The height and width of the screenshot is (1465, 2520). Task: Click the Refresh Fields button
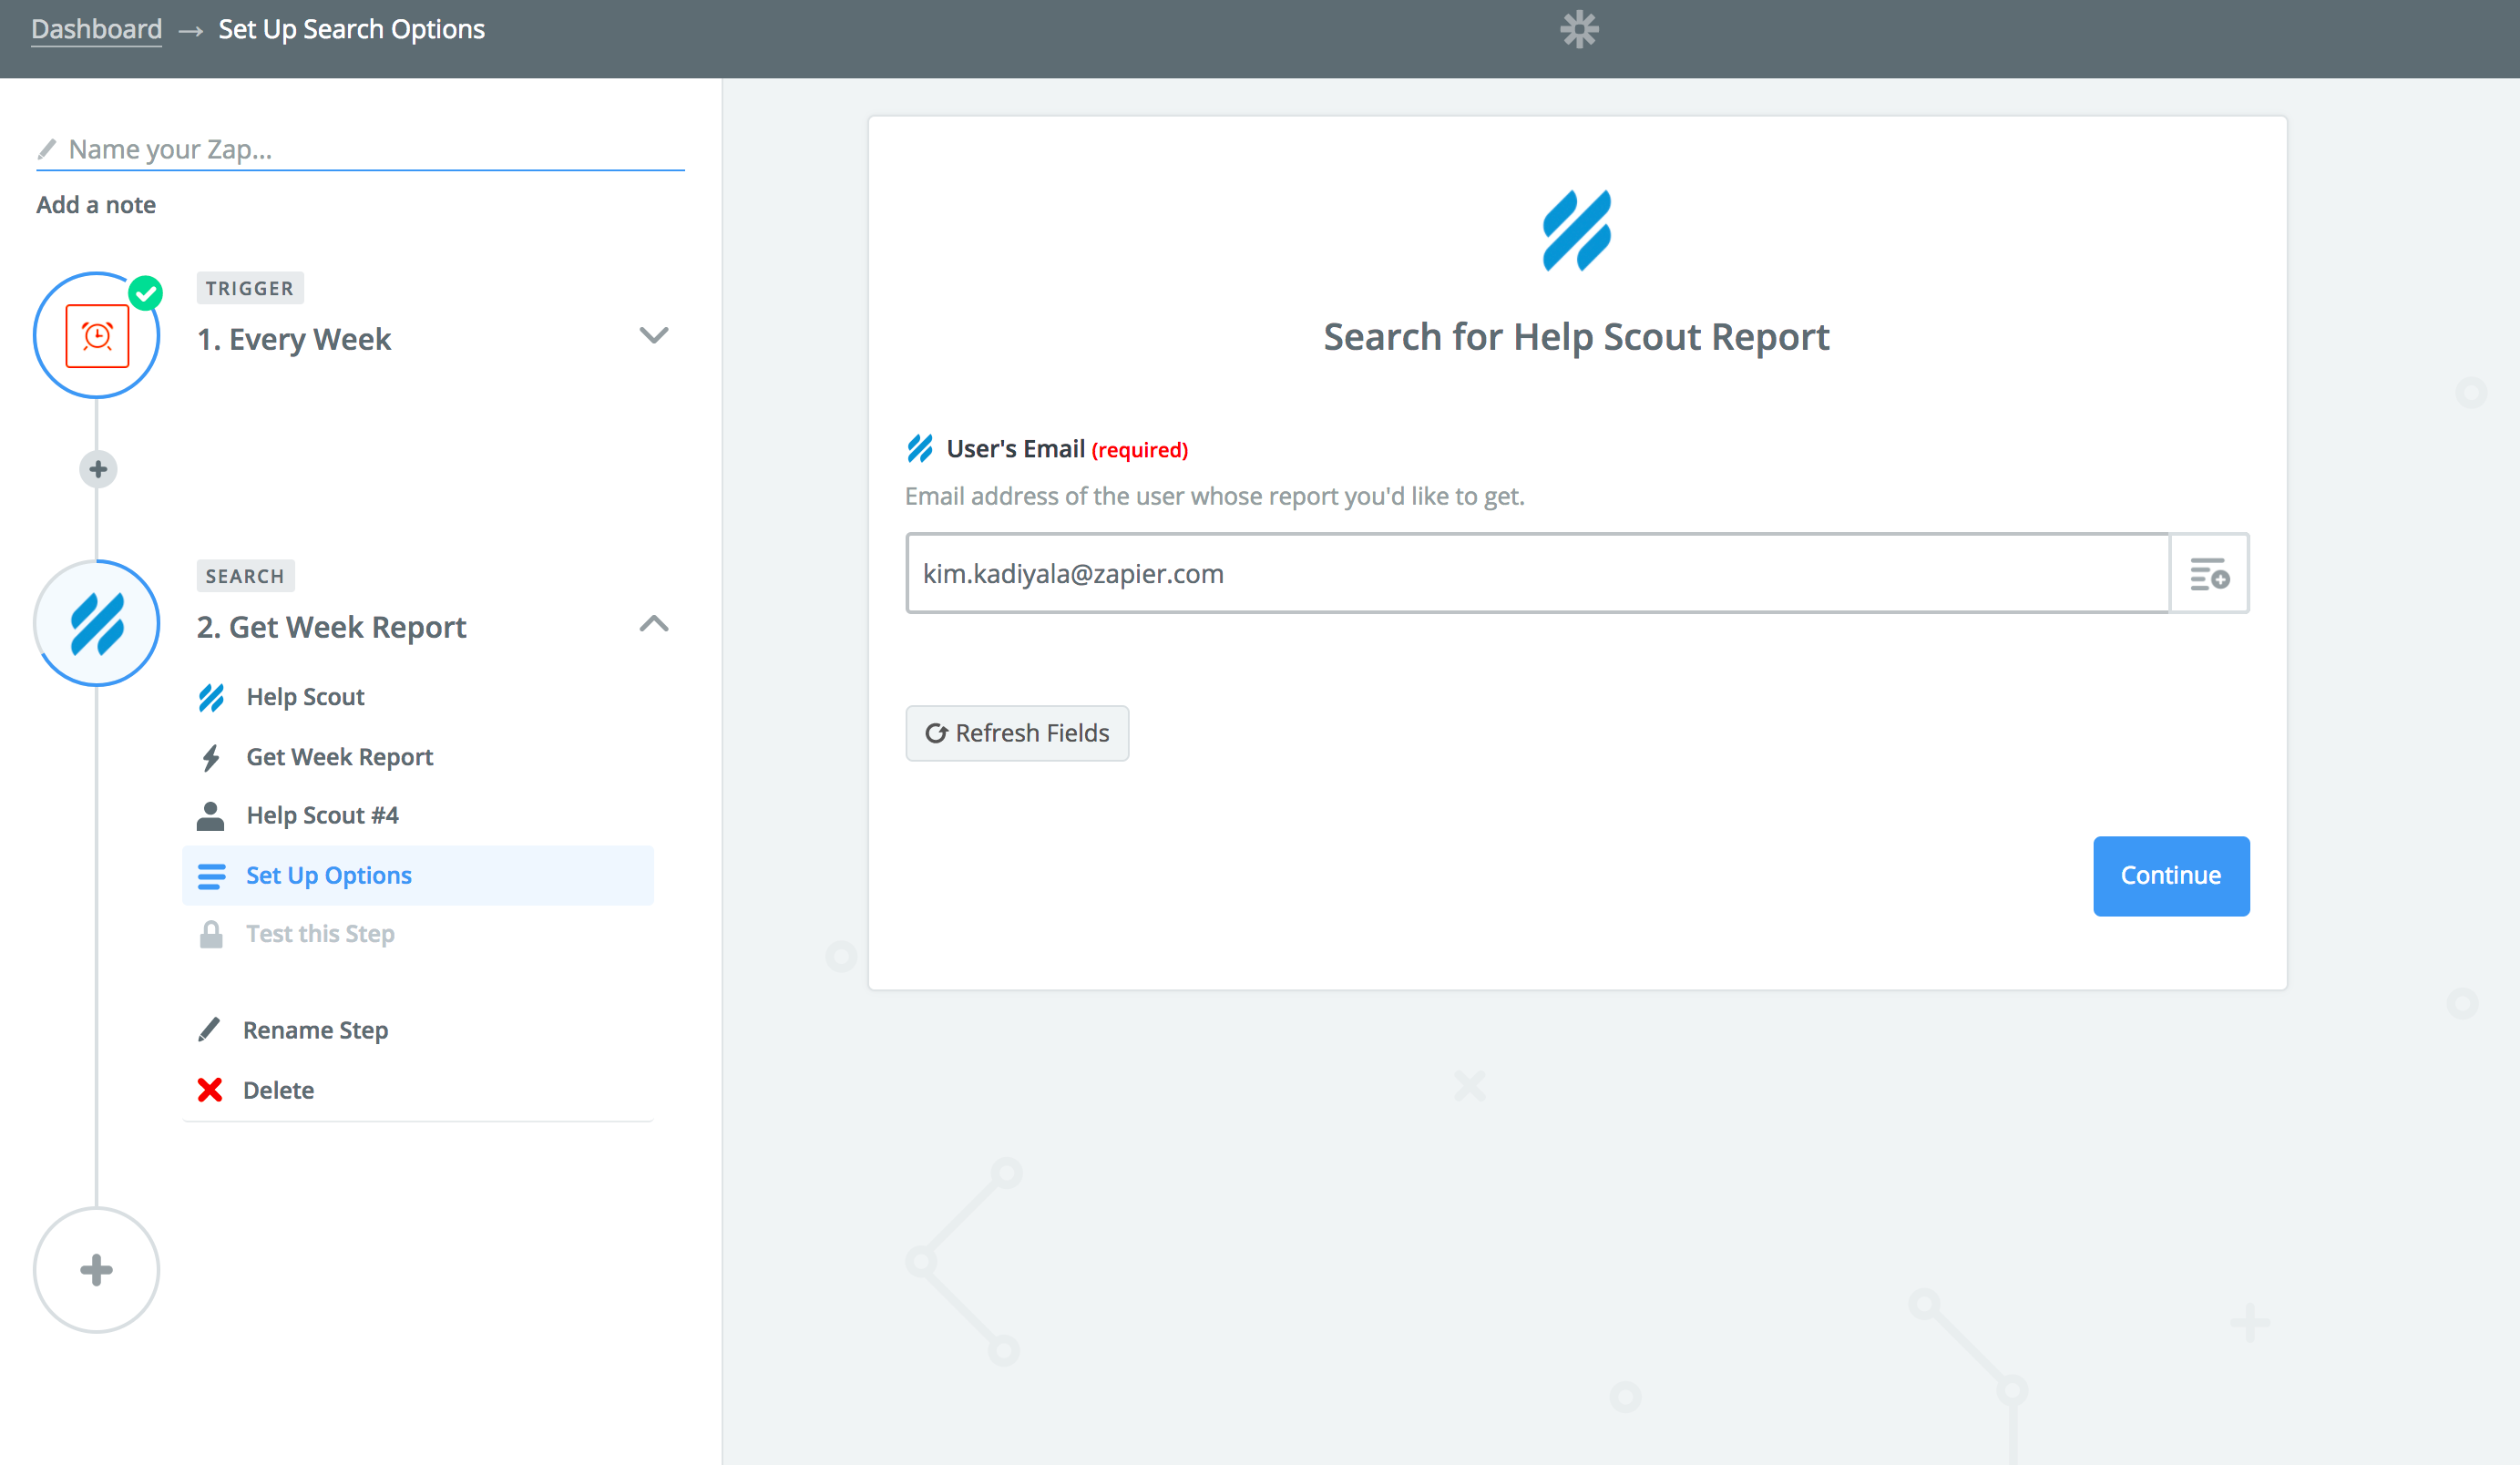(1017, 733)
